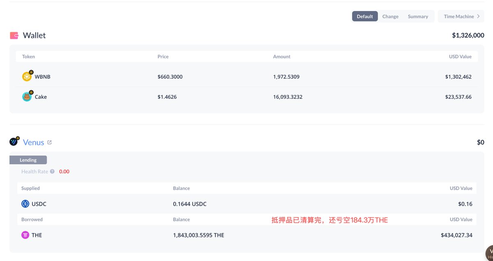Click the Amount column header

(x=282, y=57)
